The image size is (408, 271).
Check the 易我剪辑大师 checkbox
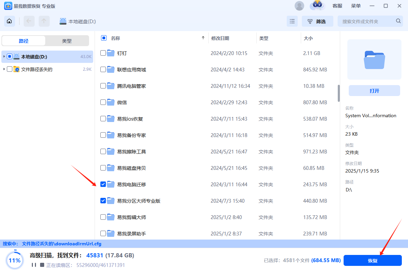pyautogui.click(x=103, y=217)
